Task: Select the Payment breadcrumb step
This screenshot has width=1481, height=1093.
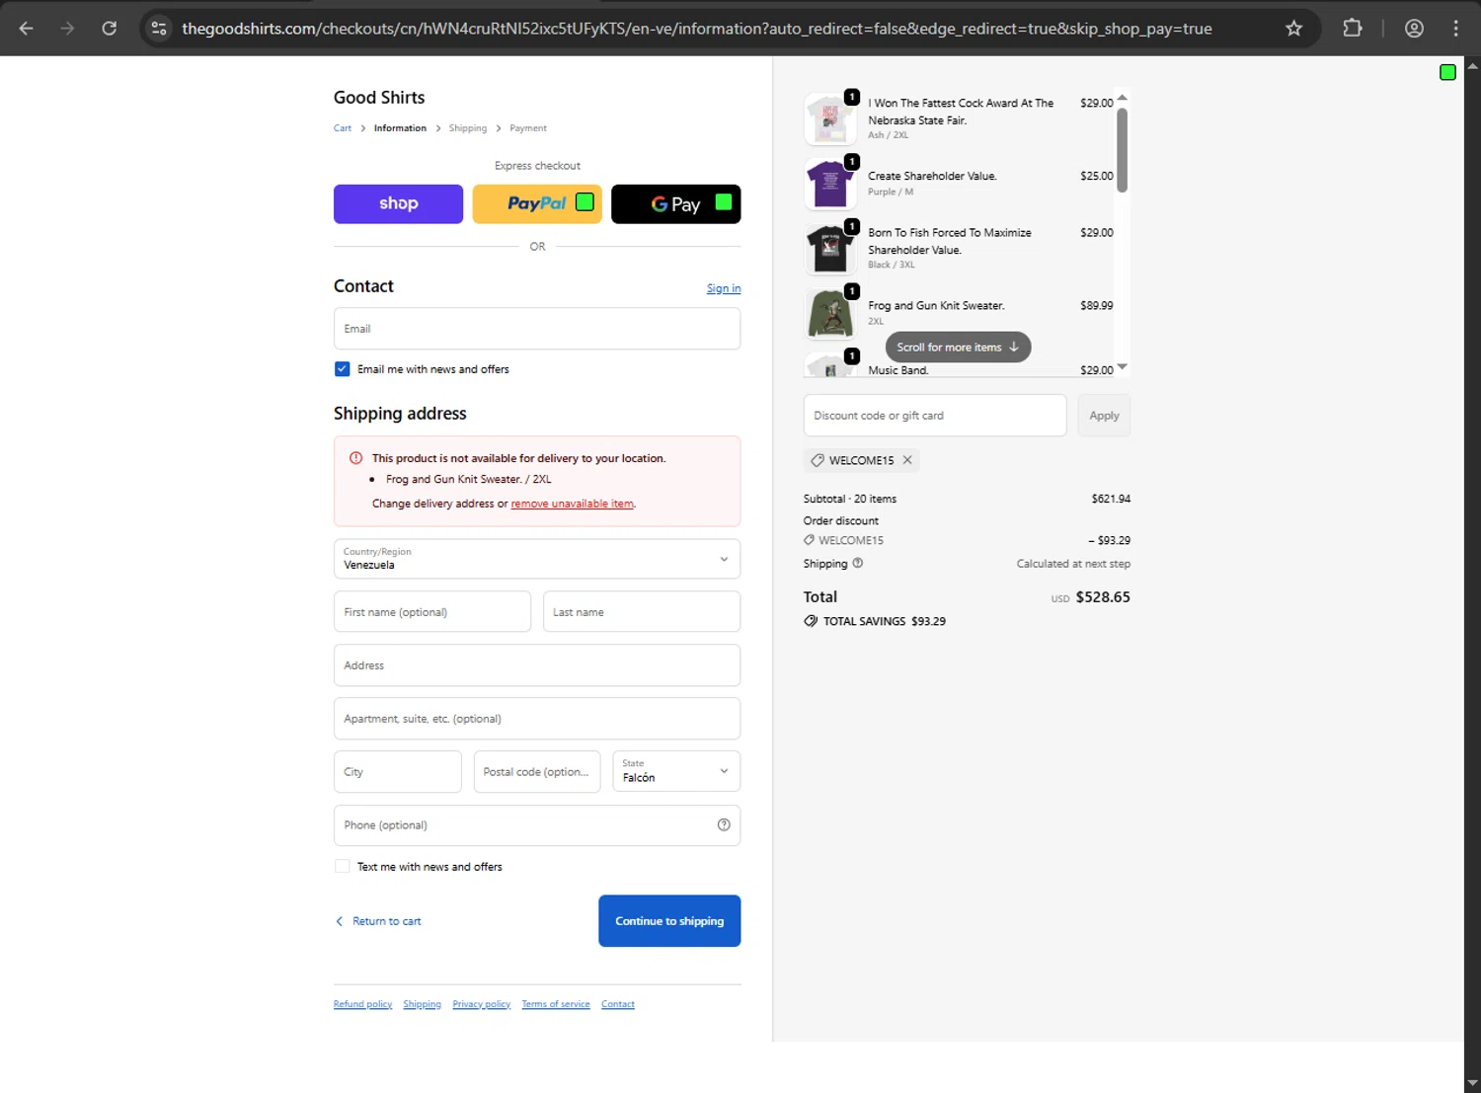Action: tap(528, 128)
